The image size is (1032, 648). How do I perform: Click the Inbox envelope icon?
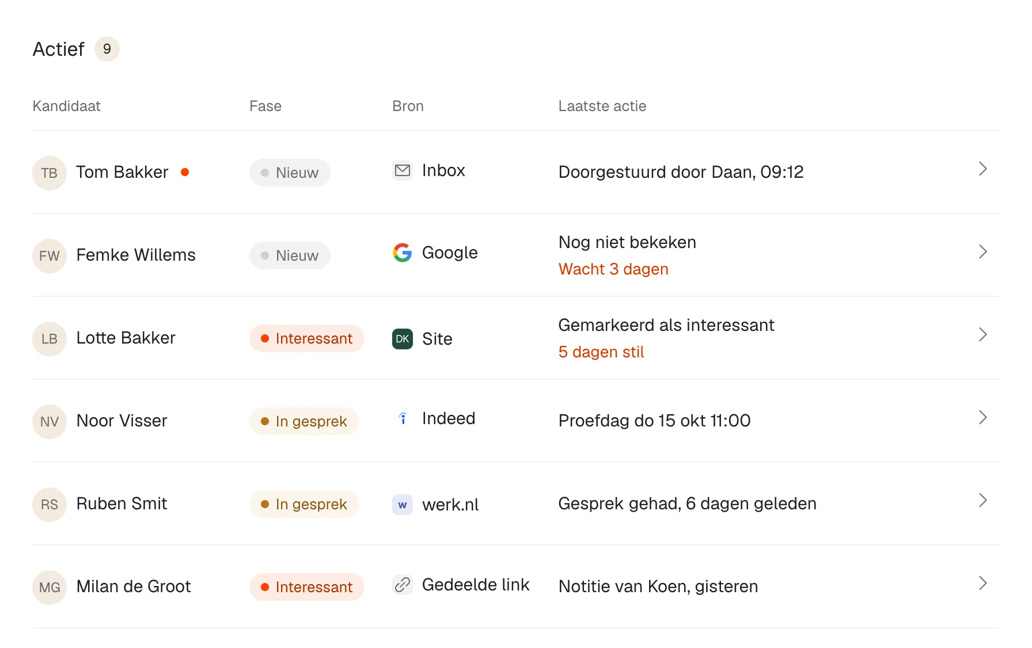403,170
